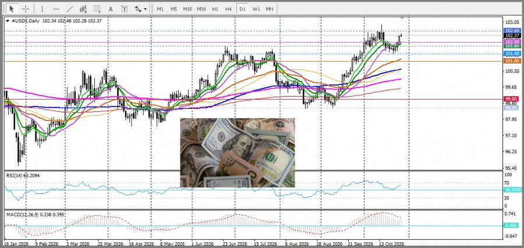Click the dollar bills image on chart
524x248 pixels.
238,153
